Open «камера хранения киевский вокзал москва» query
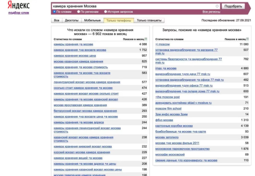 (x=83, y=147)
